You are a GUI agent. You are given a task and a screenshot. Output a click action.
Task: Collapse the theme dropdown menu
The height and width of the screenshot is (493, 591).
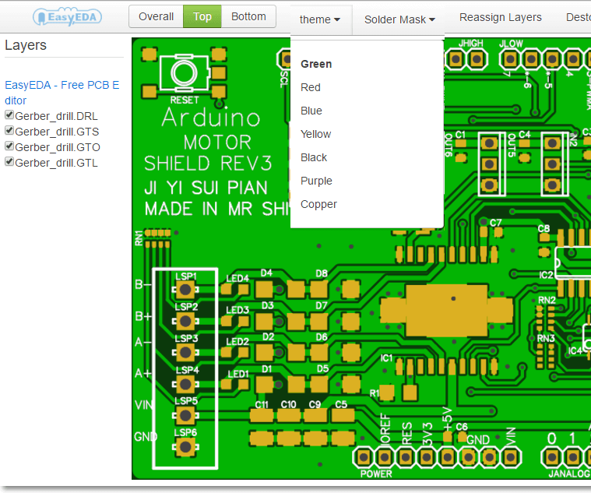point(320,19)
